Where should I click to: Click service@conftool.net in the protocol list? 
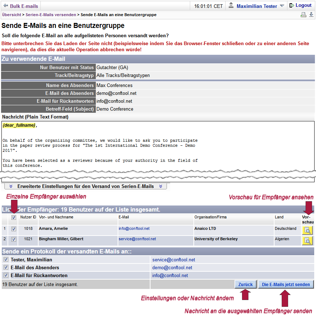pyautogui.click(x=174, y=260)
